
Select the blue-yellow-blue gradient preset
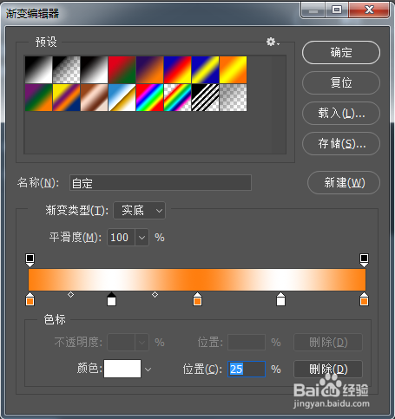(x=206, y=69)
